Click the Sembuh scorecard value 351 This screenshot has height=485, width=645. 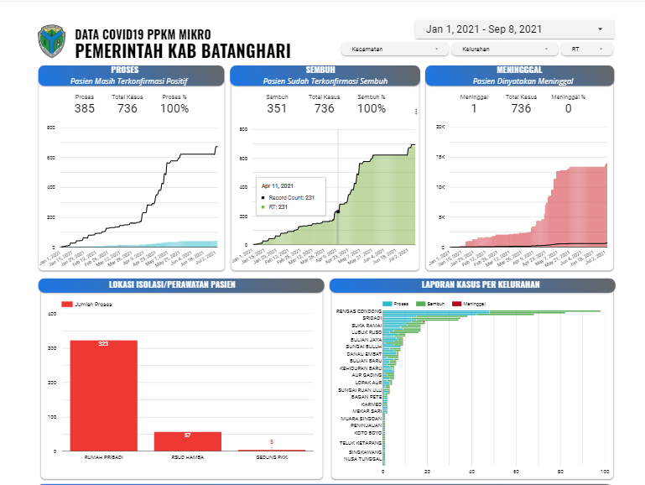[277, 108]
